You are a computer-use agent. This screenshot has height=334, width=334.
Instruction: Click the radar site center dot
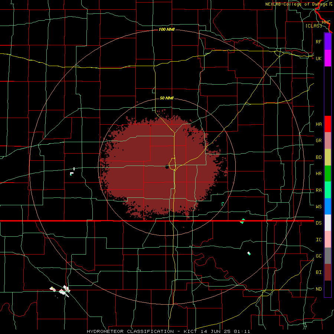click(167, 167)
